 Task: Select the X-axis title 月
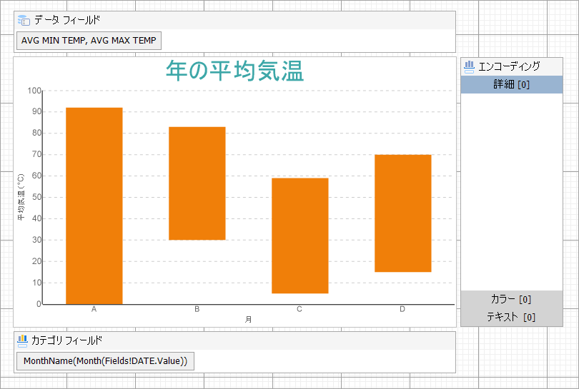pos(248,319)
